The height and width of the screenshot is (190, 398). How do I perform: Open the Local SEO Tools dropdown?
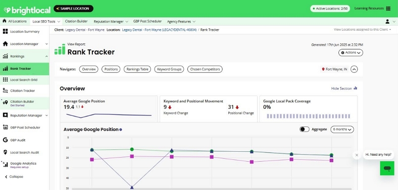tap(46, 22)
